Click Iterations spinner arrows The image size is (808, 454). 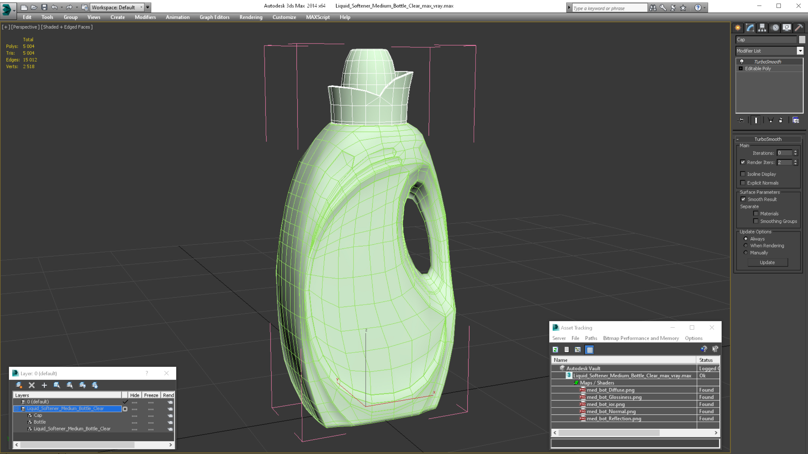click(x=795, y=153)
